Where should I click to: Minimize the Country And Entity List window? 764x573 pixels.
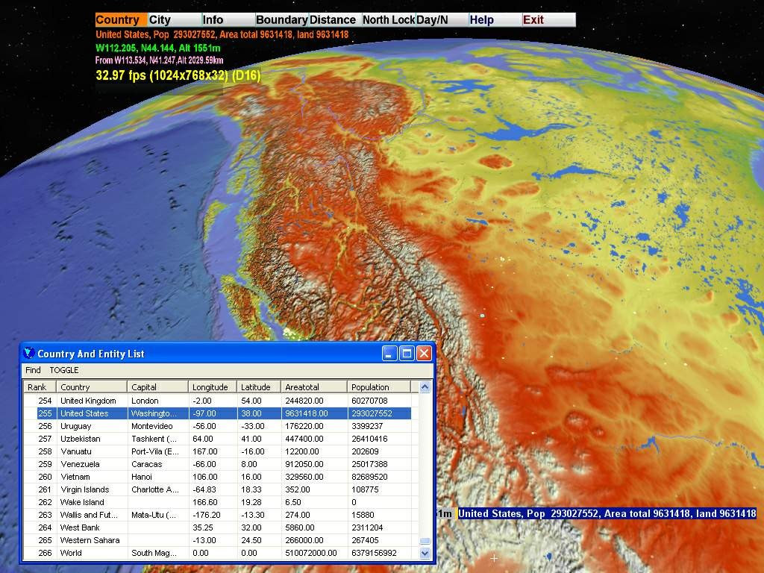click(x=389, y=353)
